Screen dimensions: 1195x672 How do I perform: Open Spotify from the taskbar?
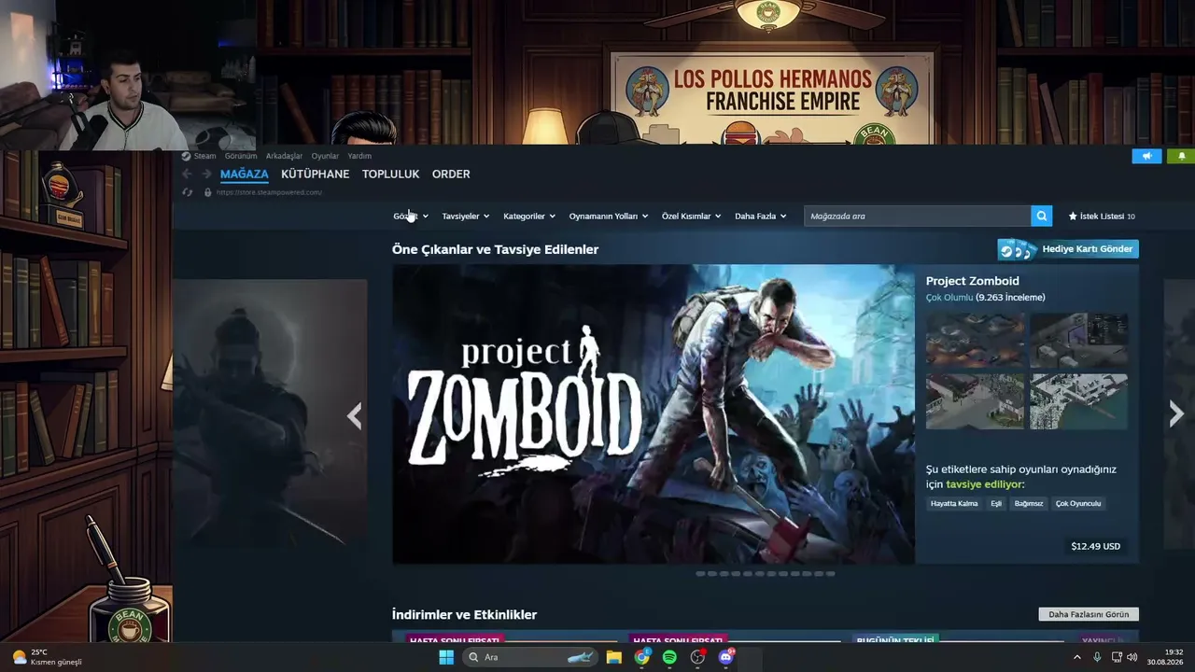pos(669,657)
